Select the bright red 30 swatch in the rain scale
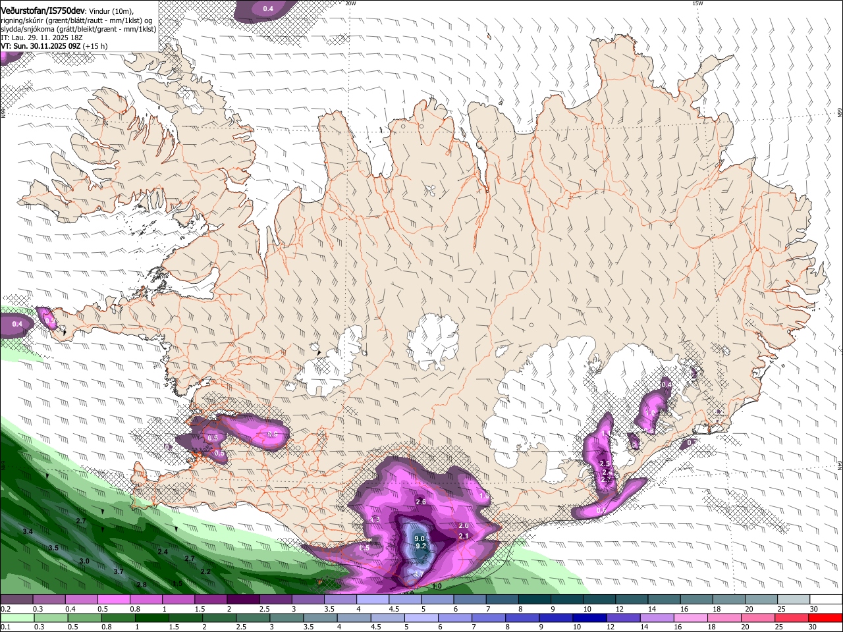Image resolution: width=843 pixels, height=632 pixels. (x=826, y=618)
